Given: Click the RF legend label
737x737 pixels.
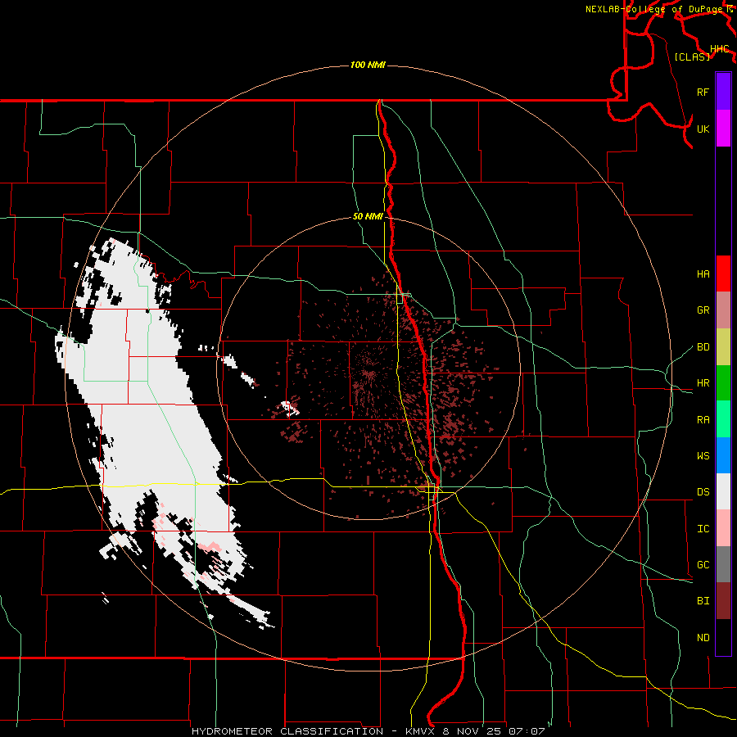Looking at the screenshot, I should [x=703, y=92].
